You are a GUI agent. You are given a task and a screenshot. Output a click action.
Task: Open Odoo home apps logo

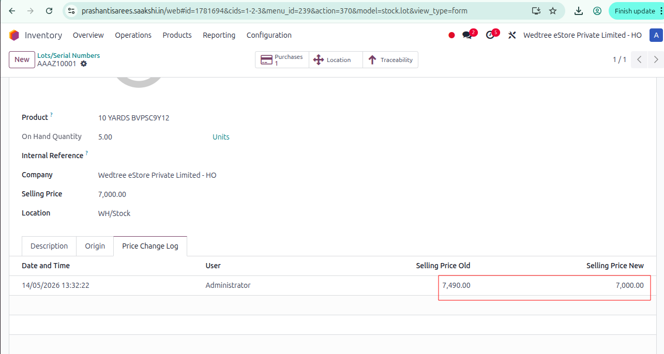(14, 35)
